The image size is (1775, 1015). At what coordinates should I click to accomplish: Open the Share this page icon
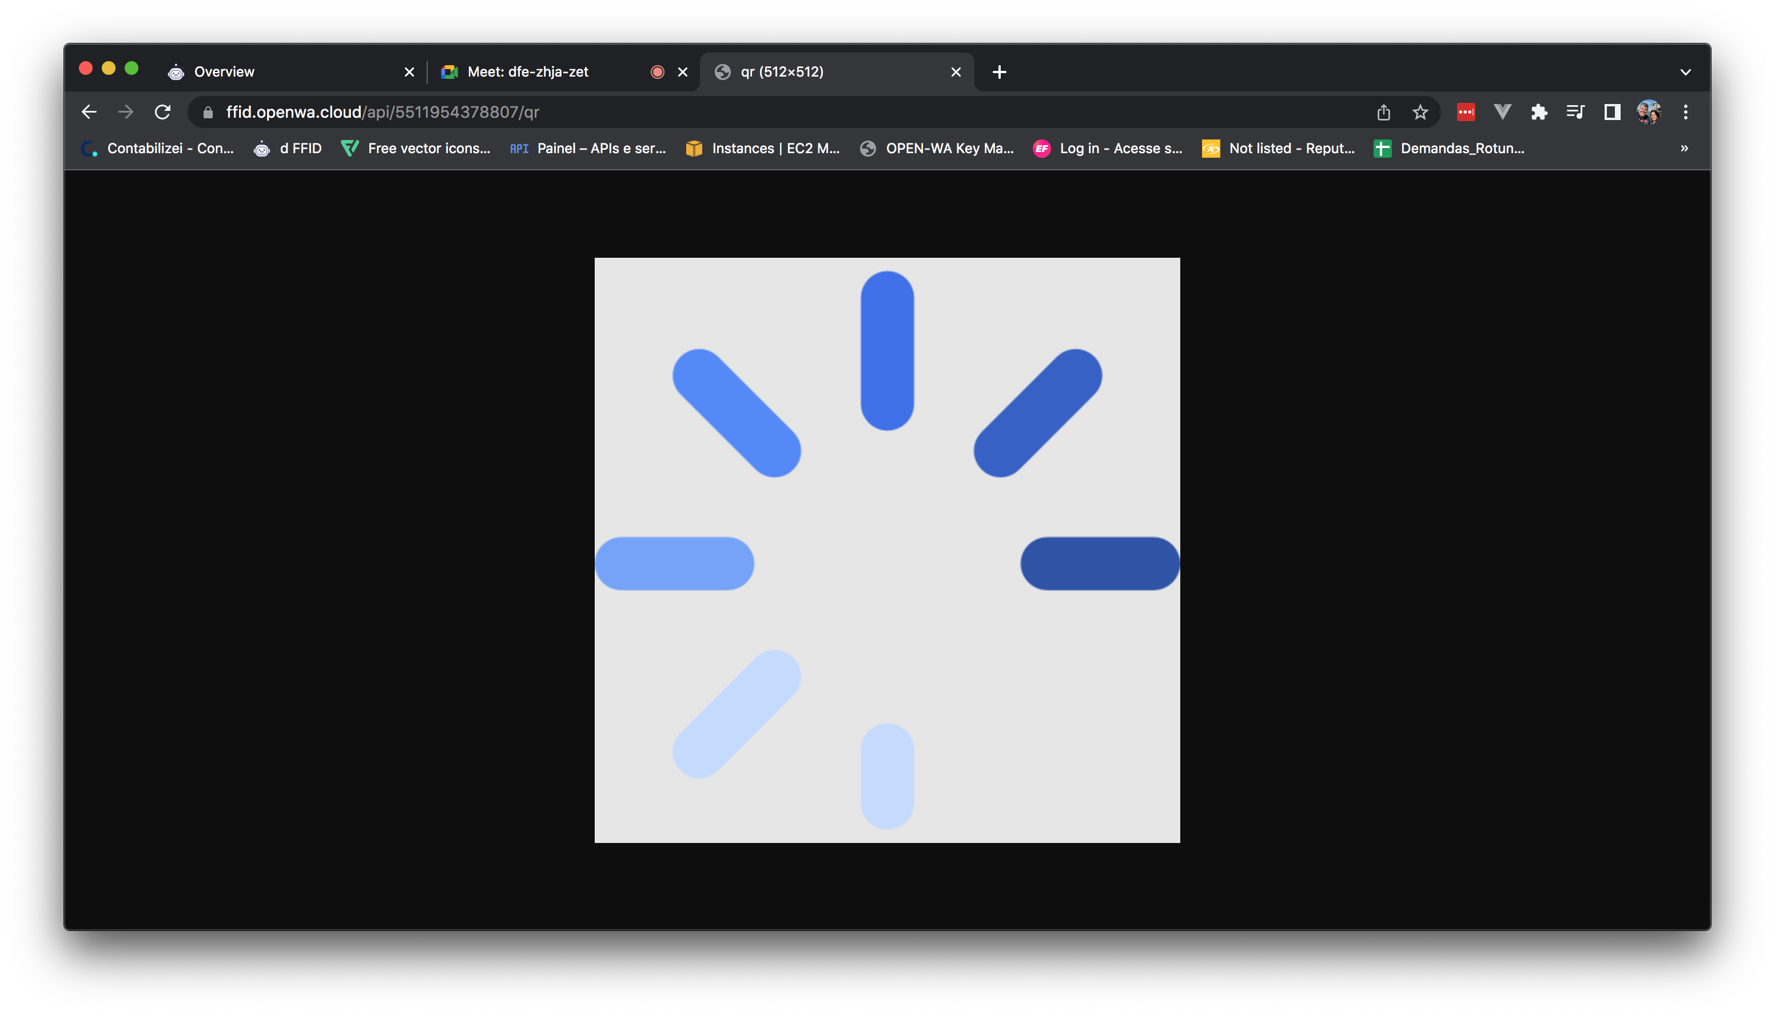tap(1384, 111)
